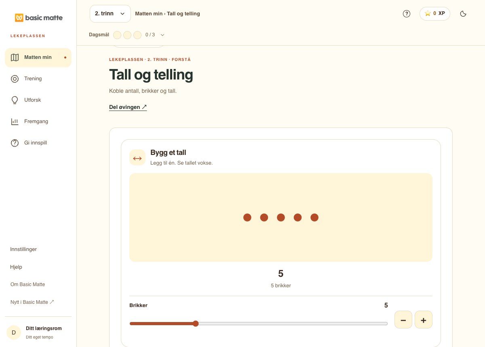Open Matten min in the sidebar
The width and height of the screenshot is (485, 347).
(x=38, y=57)
